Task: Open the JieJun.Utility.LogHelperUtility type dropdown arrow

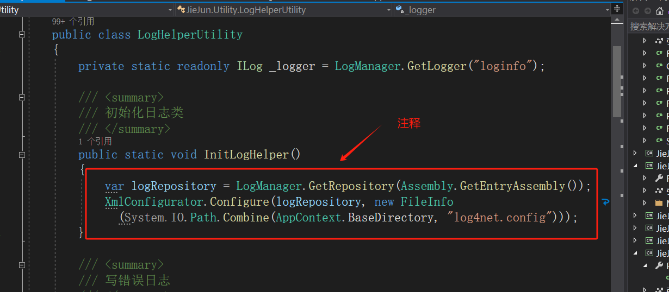Action: [388, 10]
